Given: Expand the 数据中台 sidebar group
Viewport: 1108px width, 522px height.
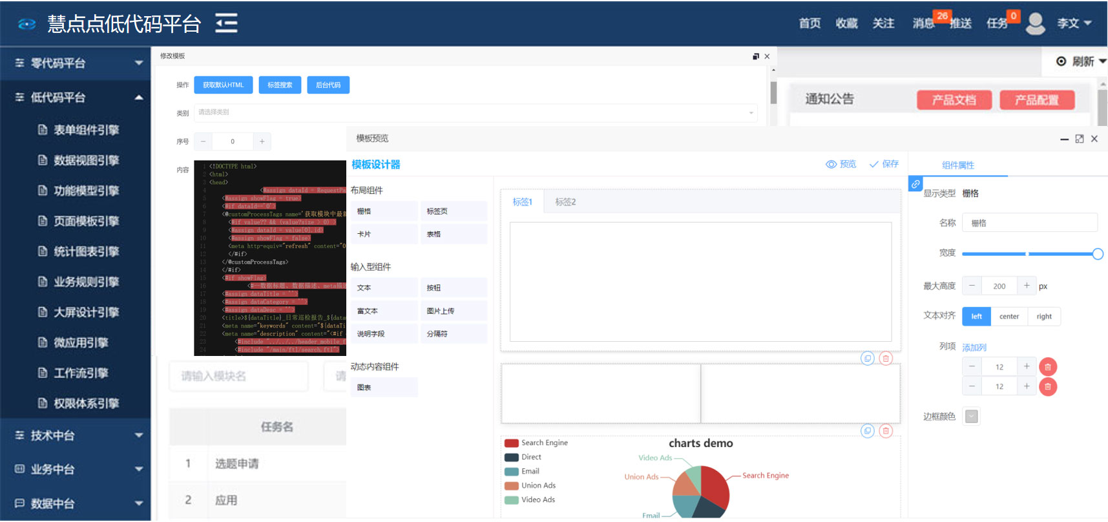Looking at the screenshot, I should tap(139, 503).
